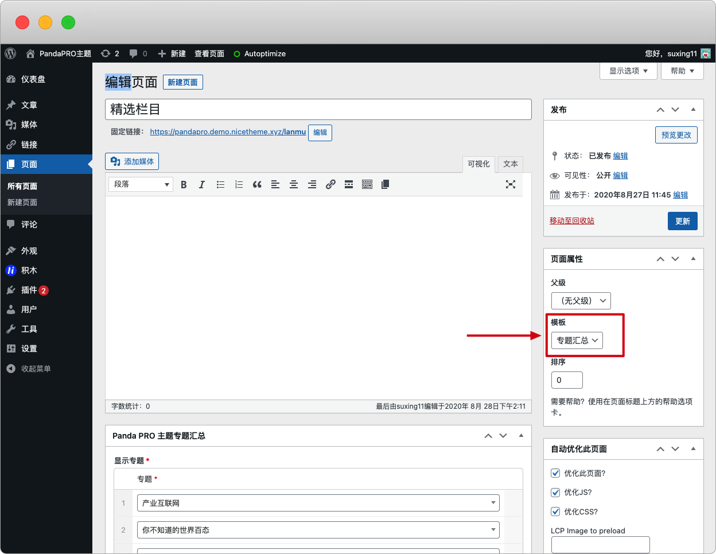
Task: Toggle the toolbar keyboard icon
Action: coord(367,184)
